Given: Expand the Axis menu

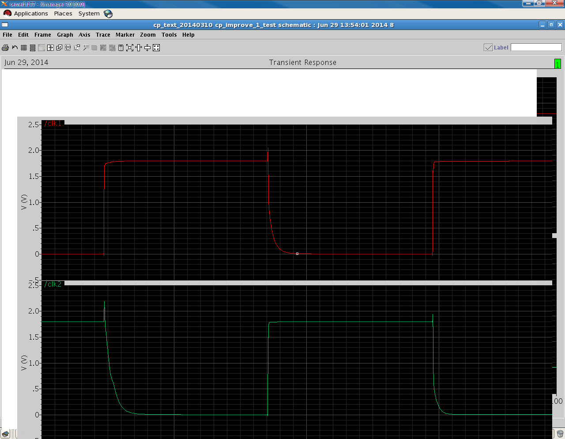Looking at the screenshot, I should click(x=84, y=35).
